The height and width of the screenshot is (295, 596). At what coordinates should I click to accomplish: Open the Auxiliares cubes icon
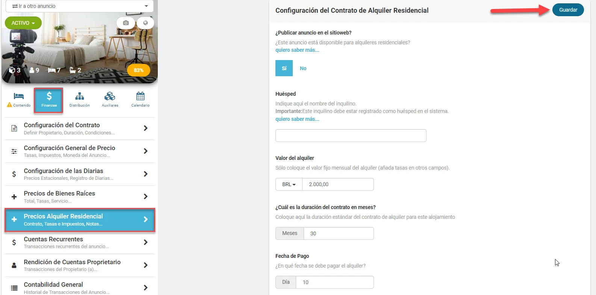[110, 96]
